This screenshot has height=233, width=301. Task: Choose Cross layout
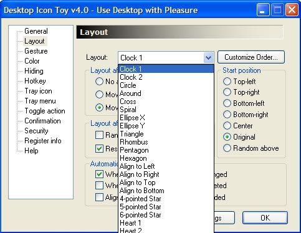(x=166, y=102)
